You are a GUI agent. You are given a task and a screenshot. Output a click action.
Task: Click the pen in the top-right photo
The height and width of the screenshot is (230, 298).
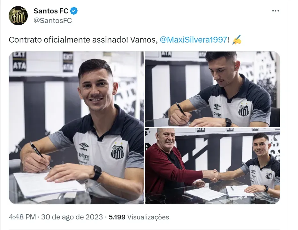(x=183, y=113)
